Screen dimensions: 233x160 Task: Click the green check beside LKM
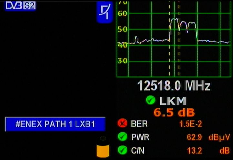point(150,101)
